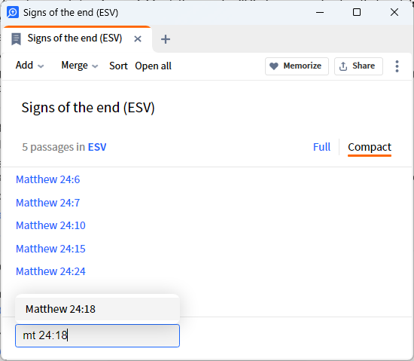Click the reference input field
414x361 pixels.
tap(97, 335)
